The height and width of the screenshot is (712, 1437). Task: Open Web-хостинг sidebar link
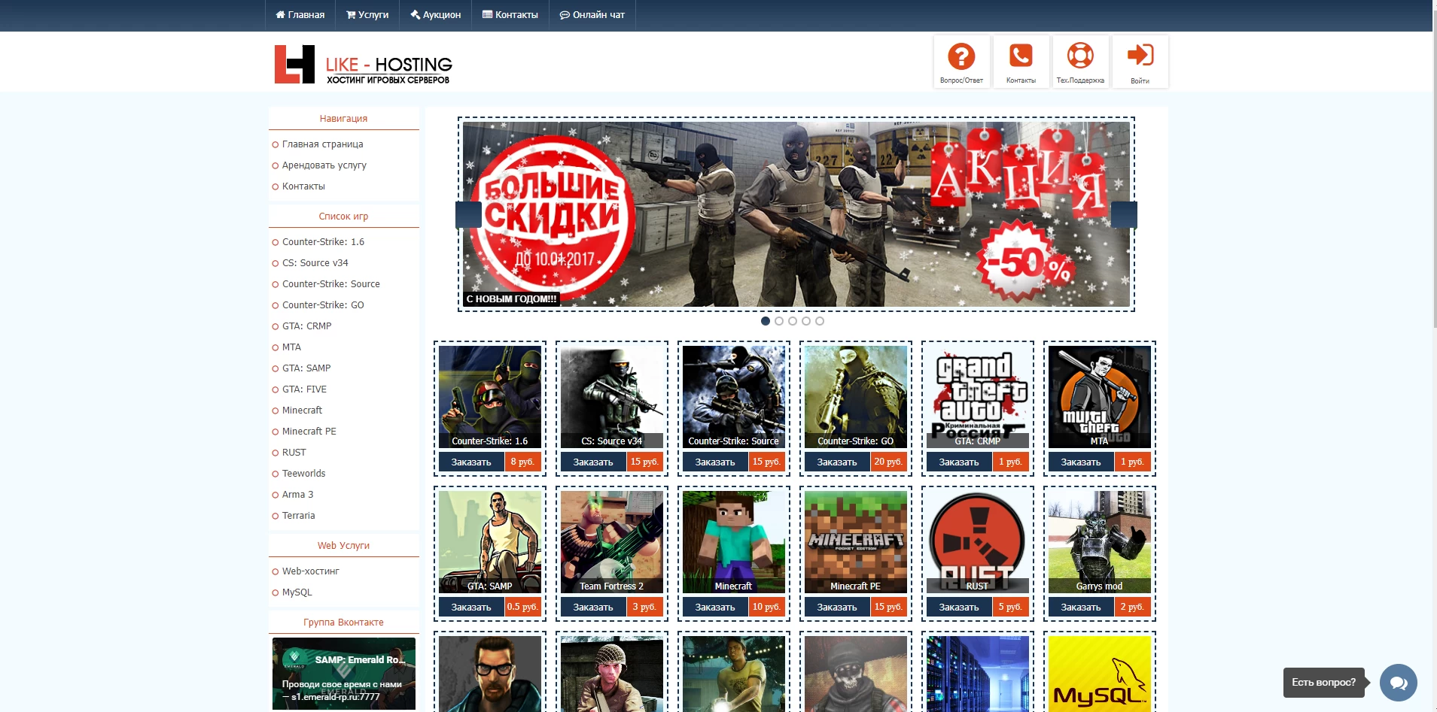pyautogui.click(x=310, y=571)
